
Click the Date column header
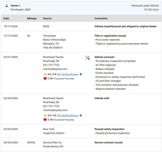6,18
